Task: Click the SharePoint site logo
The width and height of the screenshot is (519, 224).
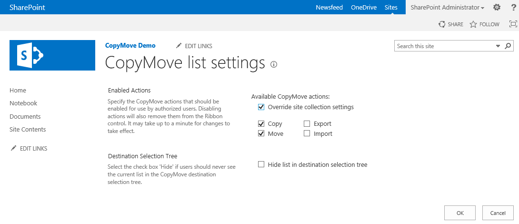Action: pos(52,55)
